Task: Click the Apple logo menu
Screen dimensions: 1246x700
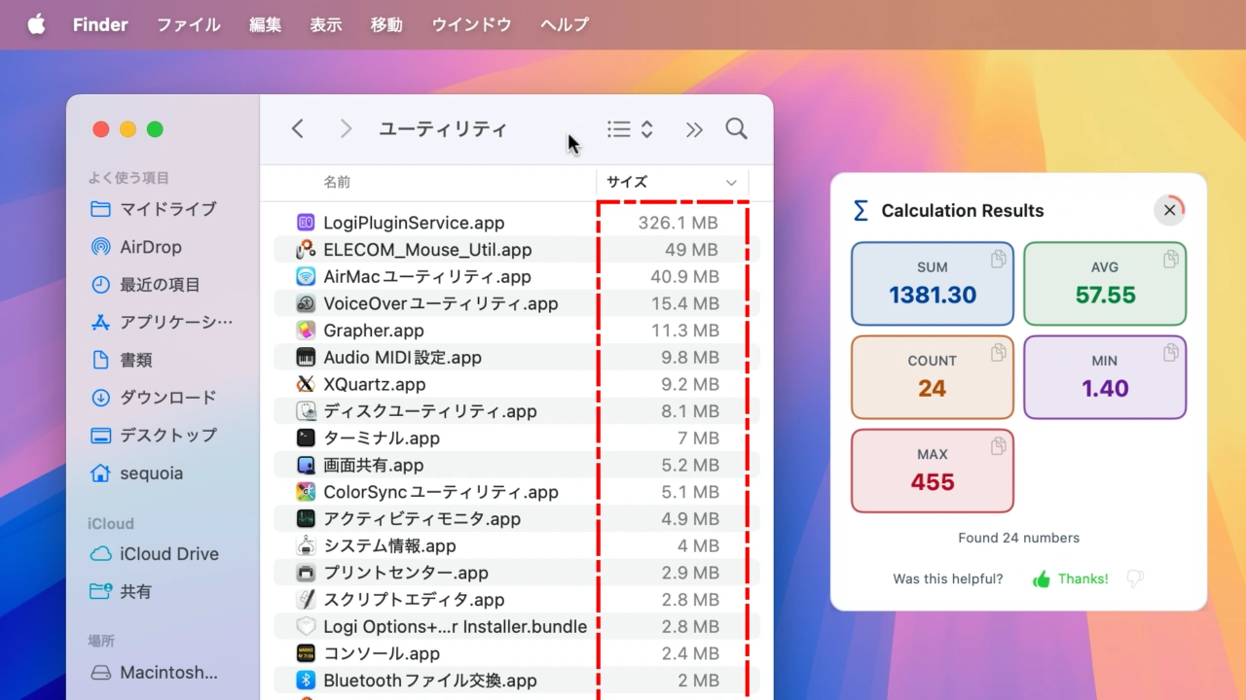Action: (x=36, y=24)
